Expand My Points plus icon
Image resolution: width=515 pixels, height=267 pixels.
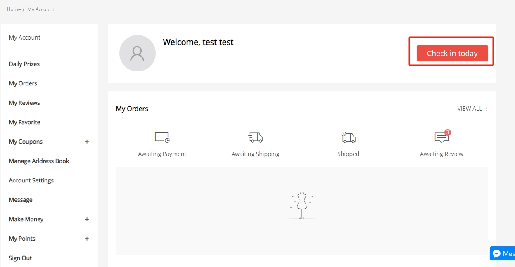[87, 239]
